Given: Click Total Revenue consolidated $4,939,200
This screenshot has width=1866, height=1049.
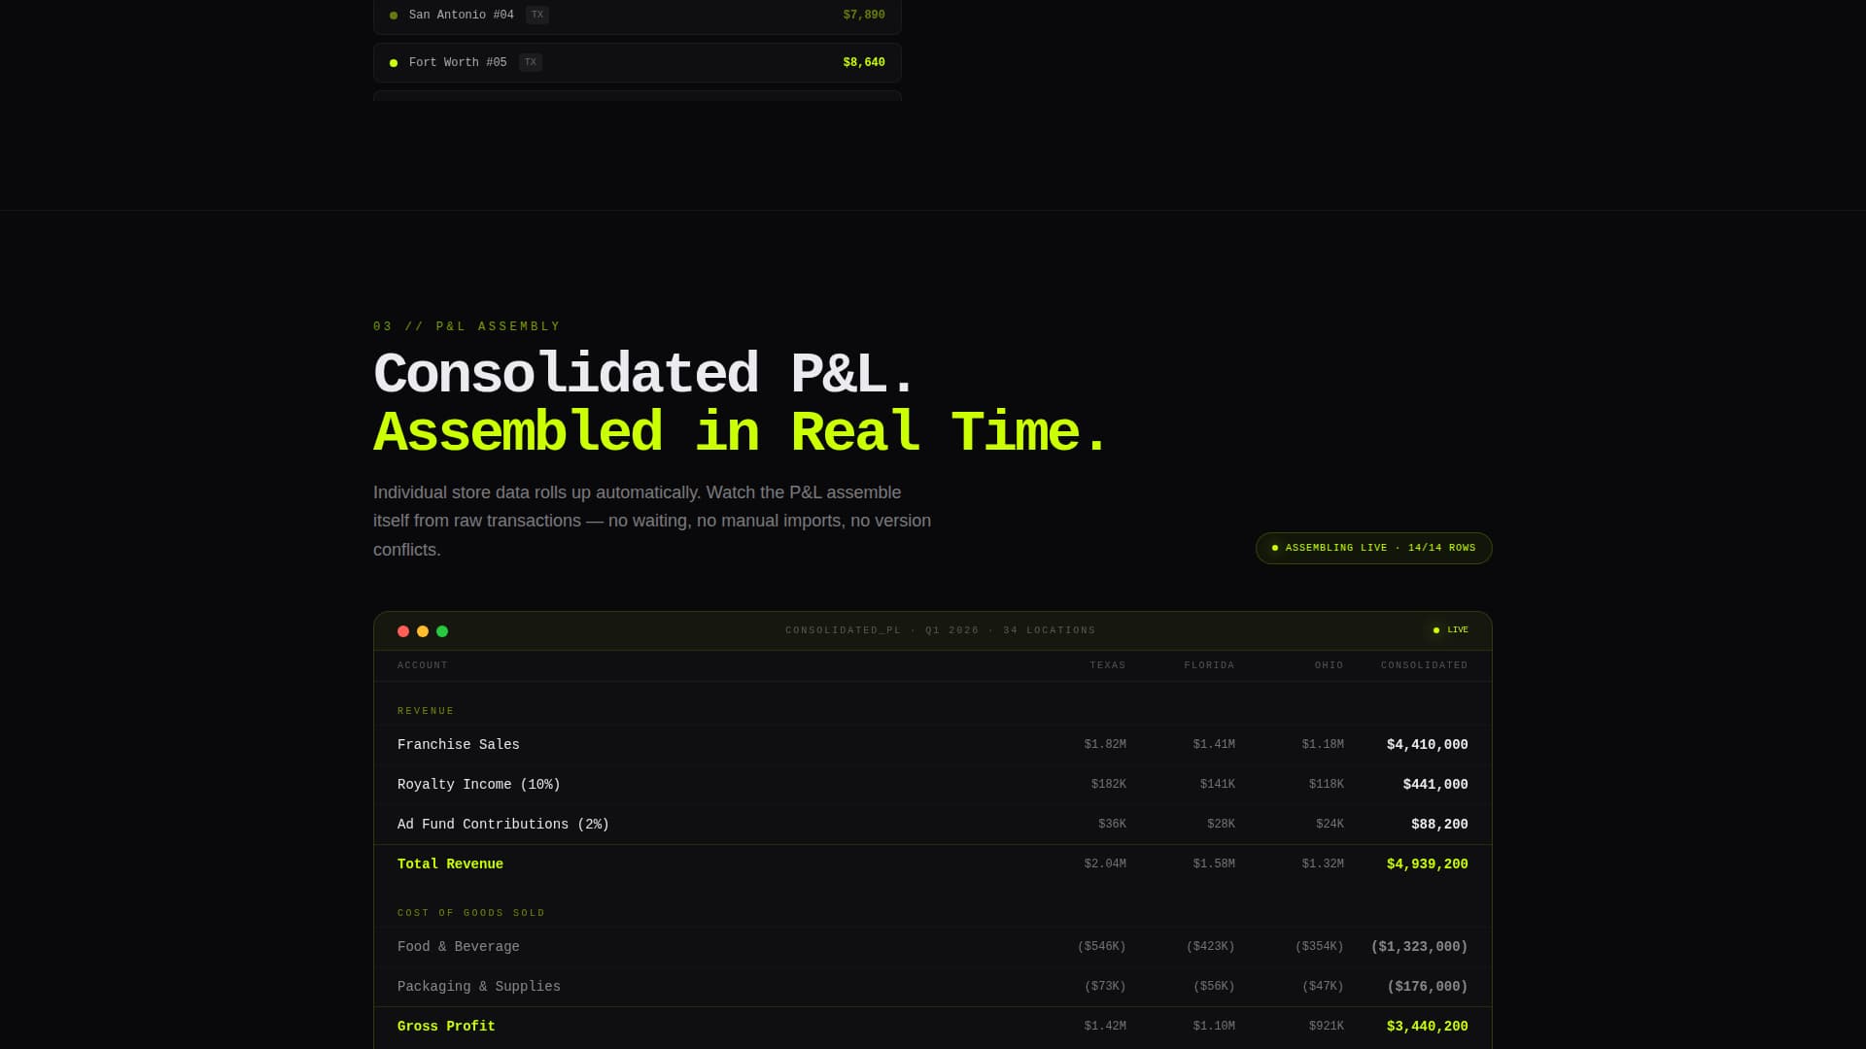Looking at the screenshot, I should 1427,864.
